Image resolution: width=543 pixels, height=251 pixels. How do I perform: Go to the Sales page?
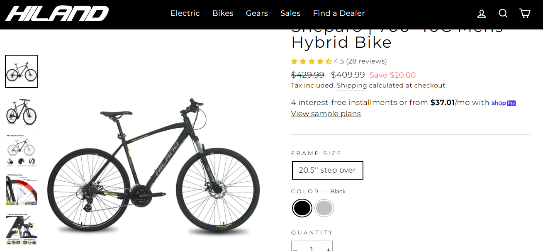(290, 13)
